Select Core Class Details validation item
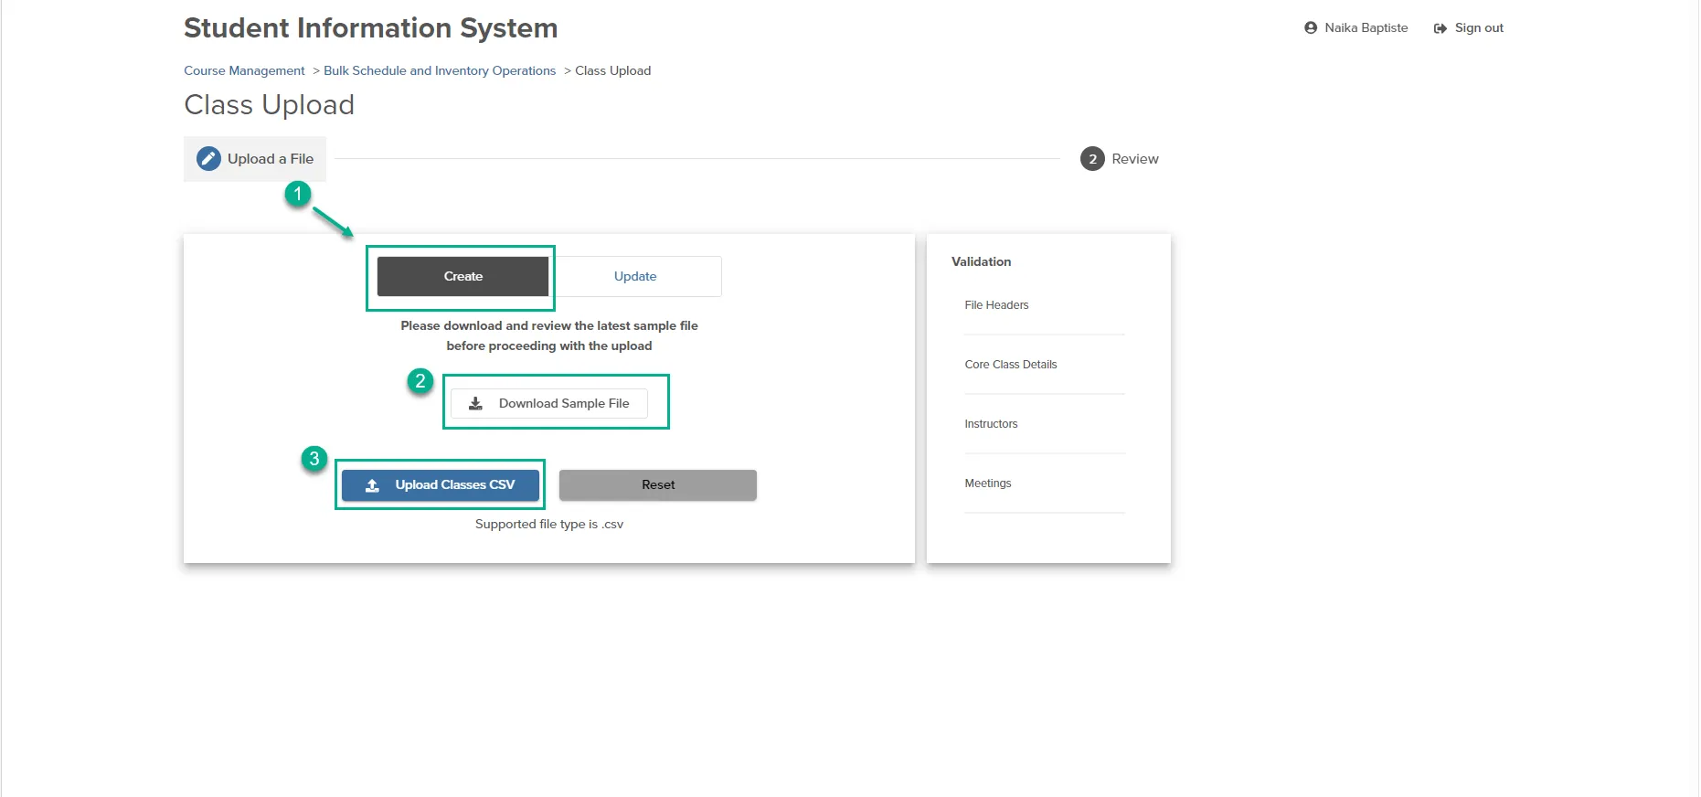Image resolution: width=1701 pixels, height=797 pixels. click(x=1011, y=365)
